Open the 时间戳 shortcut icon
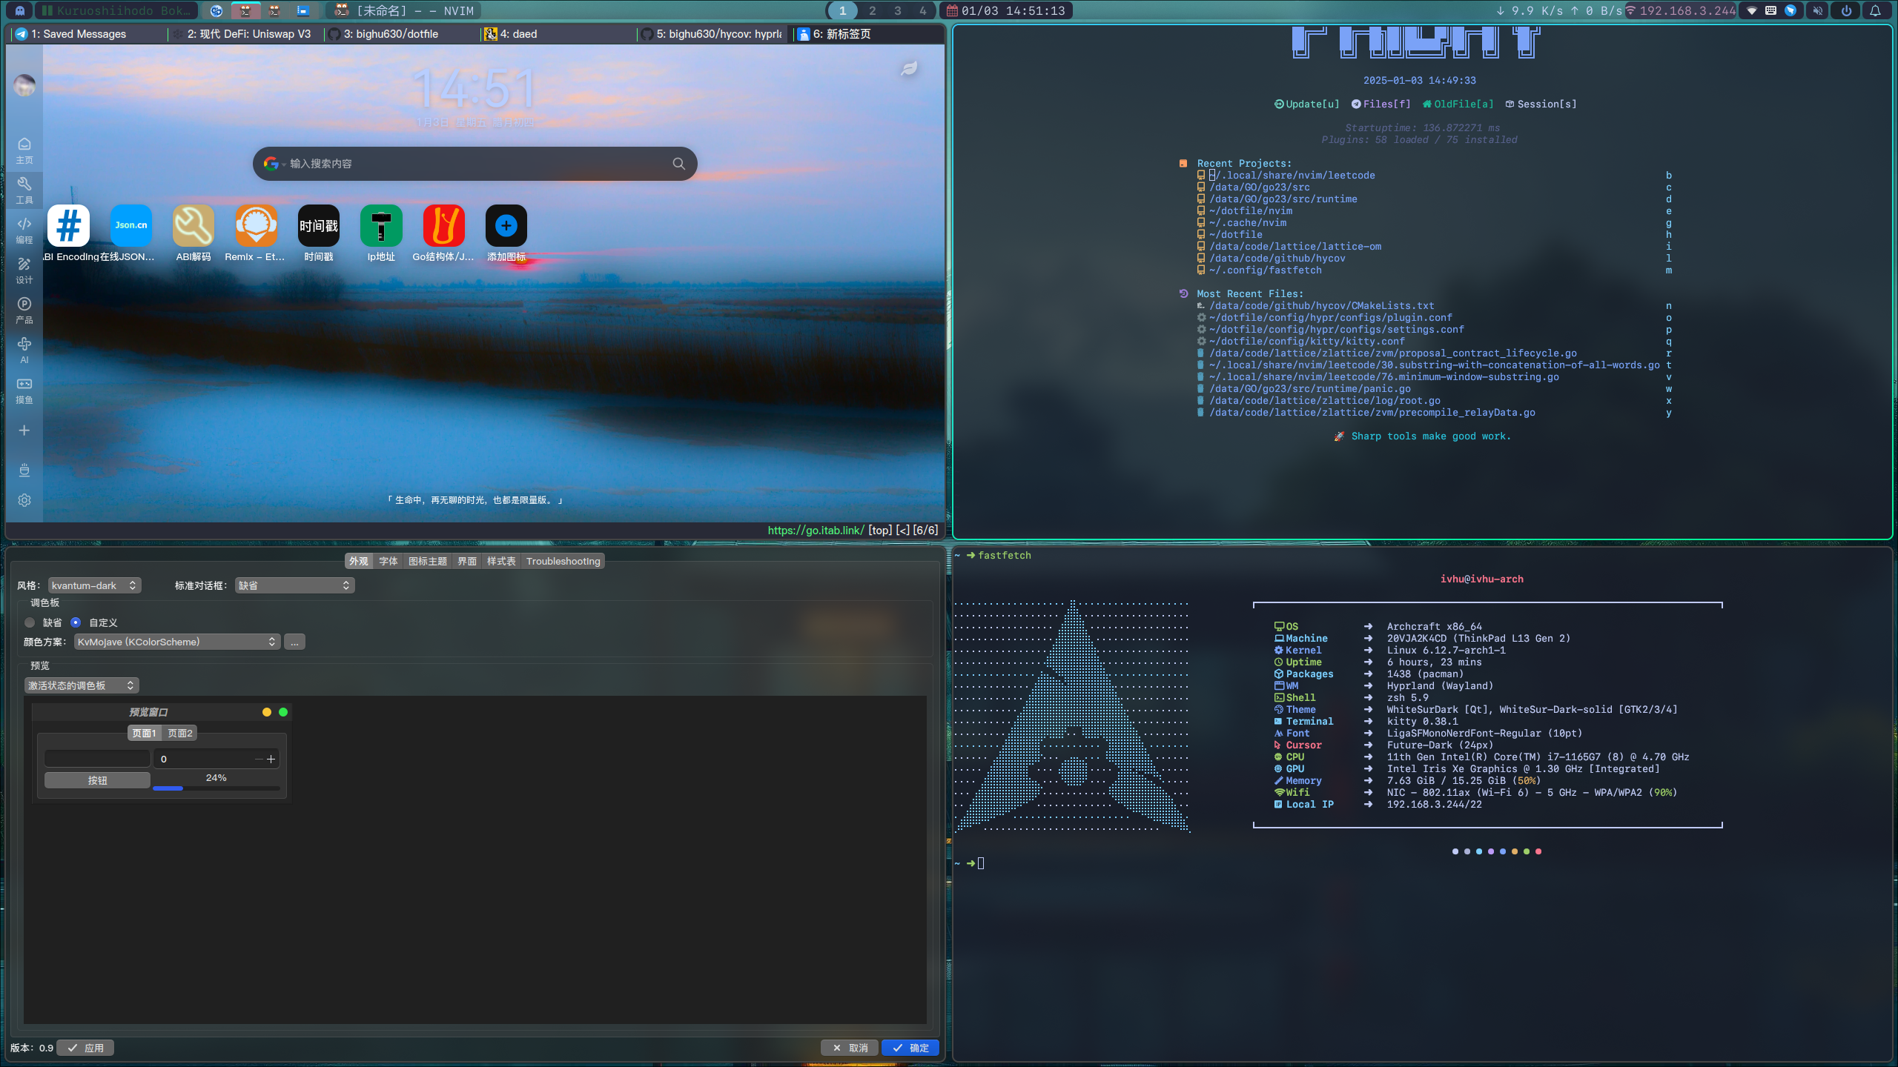This screenshot has width=1898, height=1067. coord(318,226)
